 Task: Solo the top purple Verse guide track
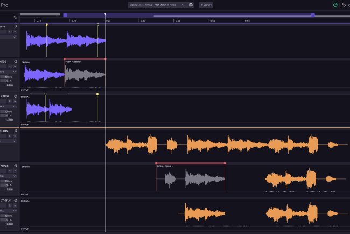click(10, 32)
